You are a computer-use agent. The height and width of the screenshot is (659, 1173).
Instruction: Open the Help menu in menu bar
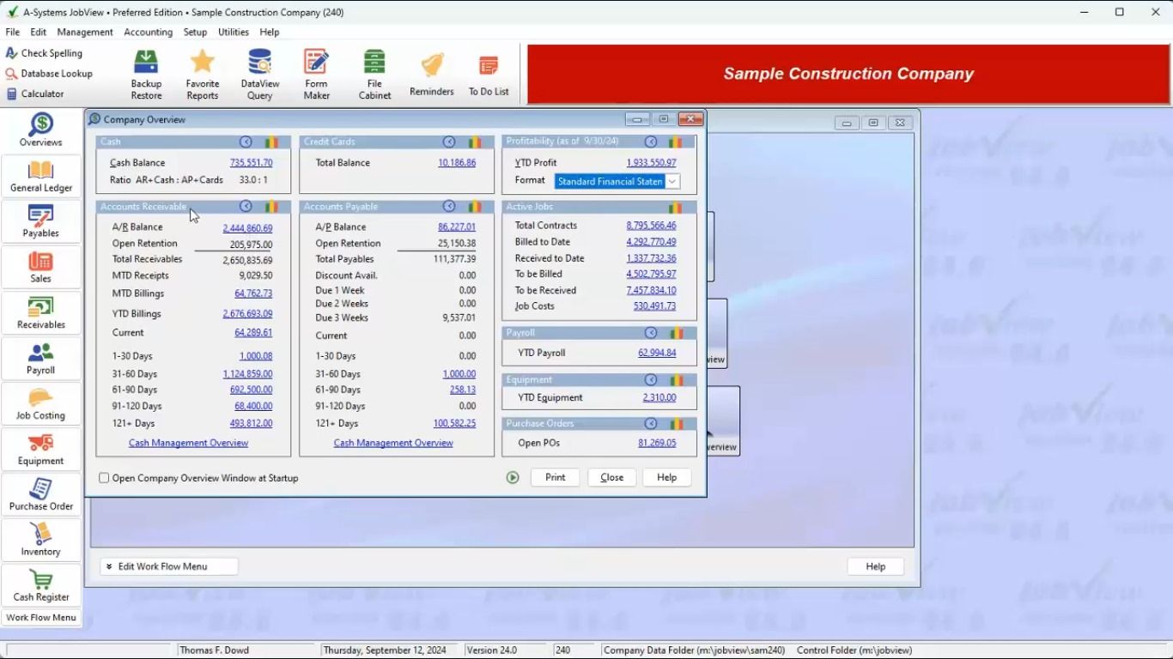[x=270, y=32]
